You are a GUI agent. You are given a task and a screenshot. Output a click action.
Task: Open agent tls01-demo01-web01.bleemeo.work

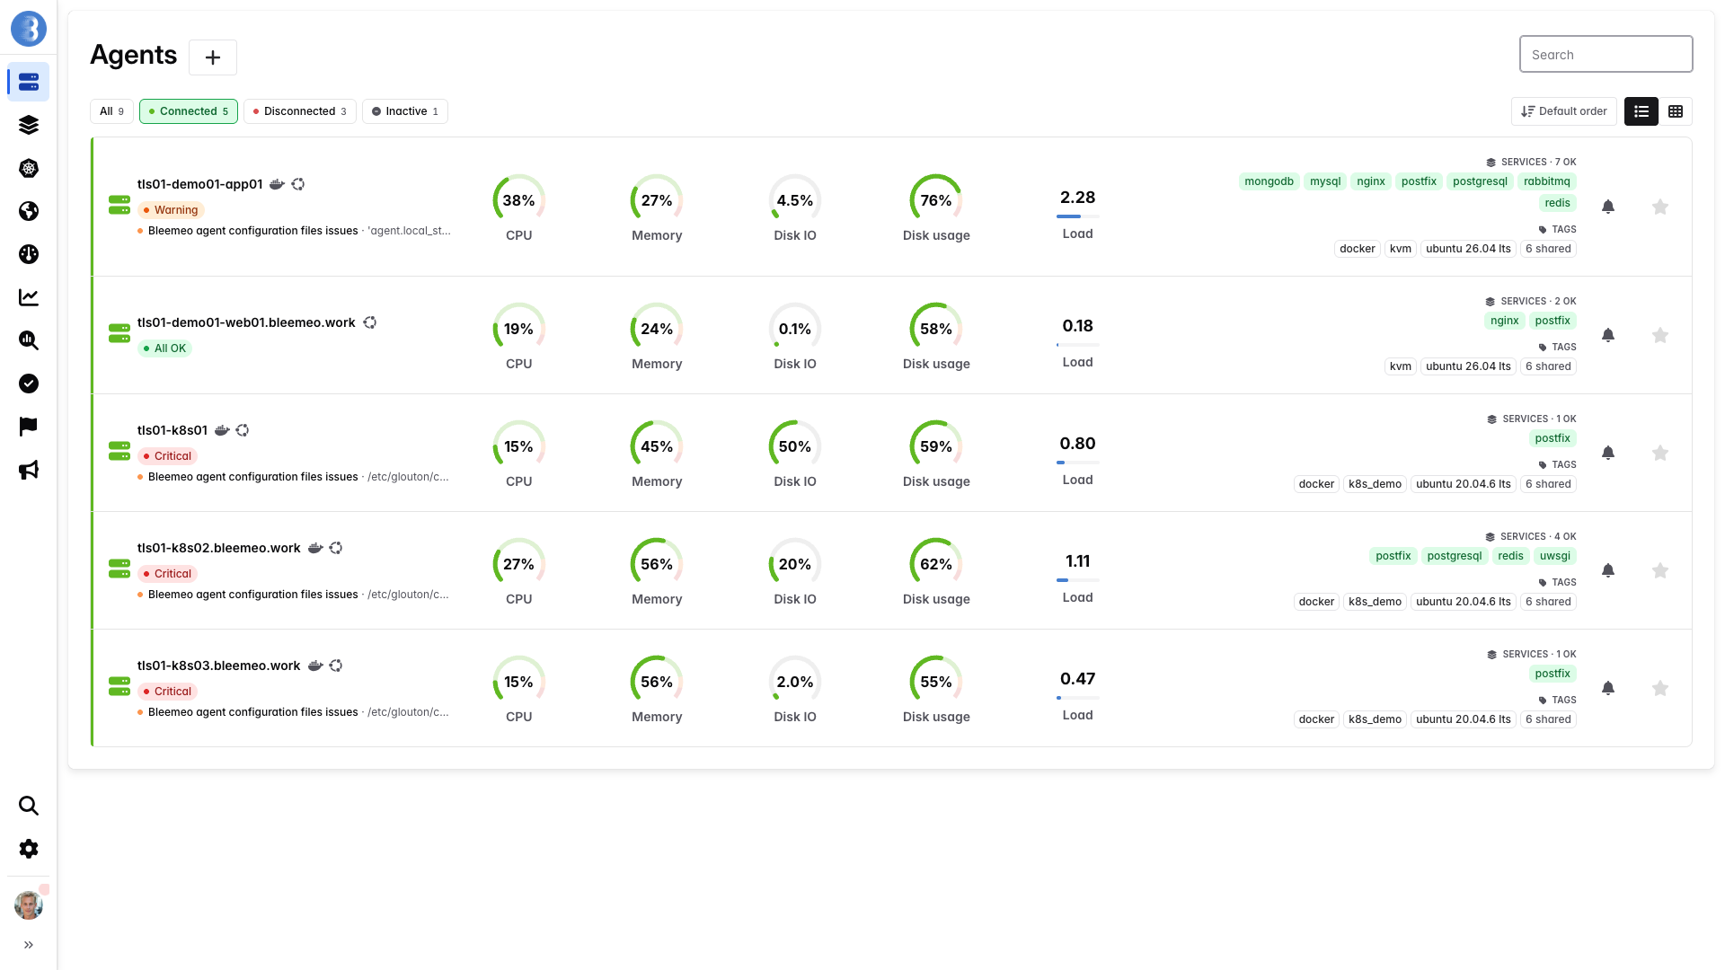246,322
